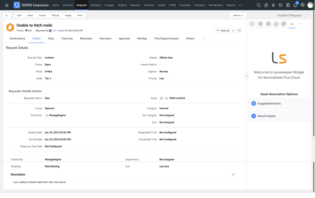Open the apps grid launcher
The image size is (315, 198).
coord(7,5)
